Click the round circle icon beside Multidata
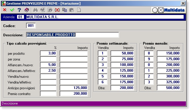Viewport: 190px width, 110px height. tap(155, 10)
